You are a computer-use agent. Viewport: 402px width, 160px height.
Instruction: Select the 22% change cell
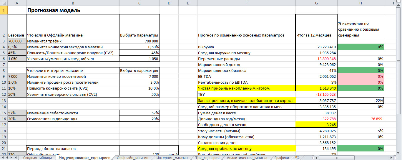click(361, 101)
